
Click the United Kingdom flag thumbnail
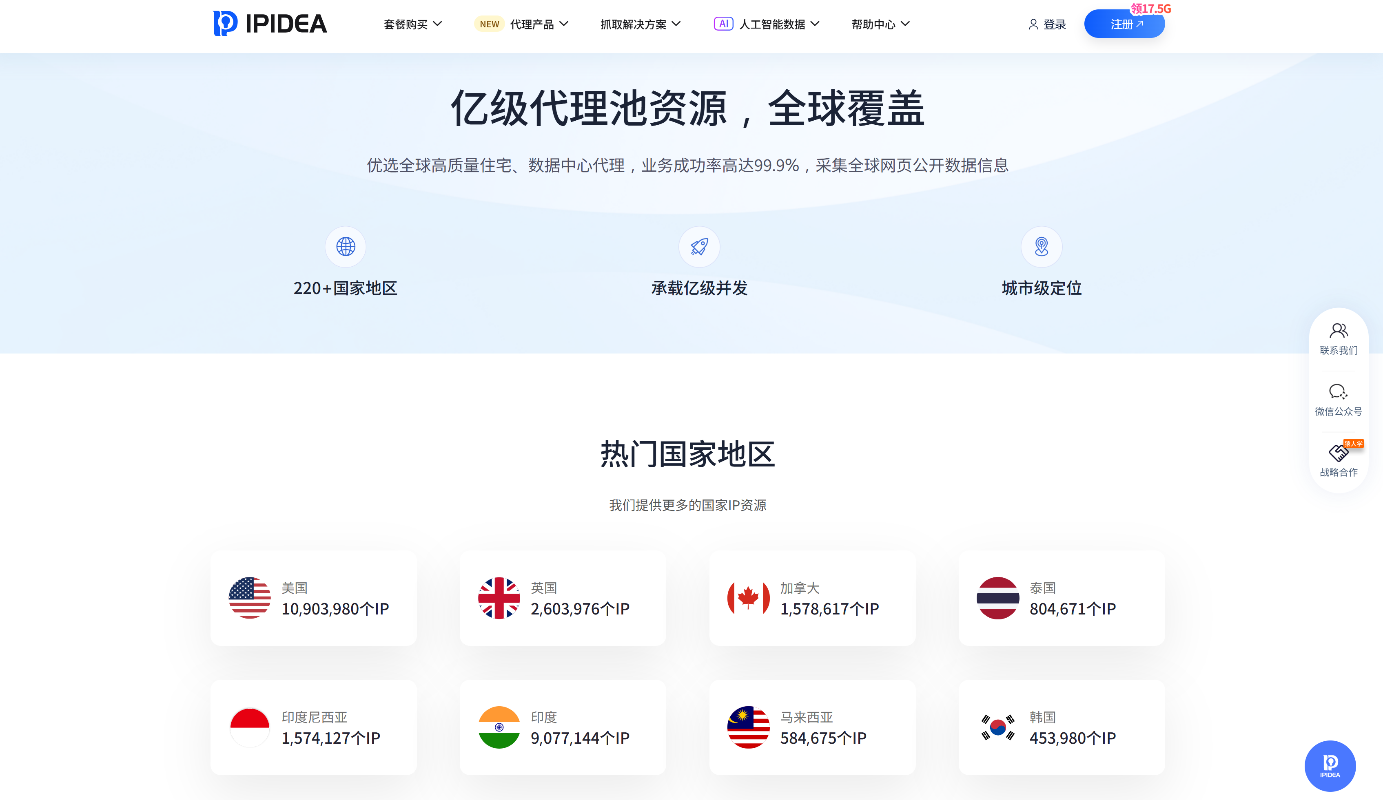pyautogui.click(x=498, y=598)
